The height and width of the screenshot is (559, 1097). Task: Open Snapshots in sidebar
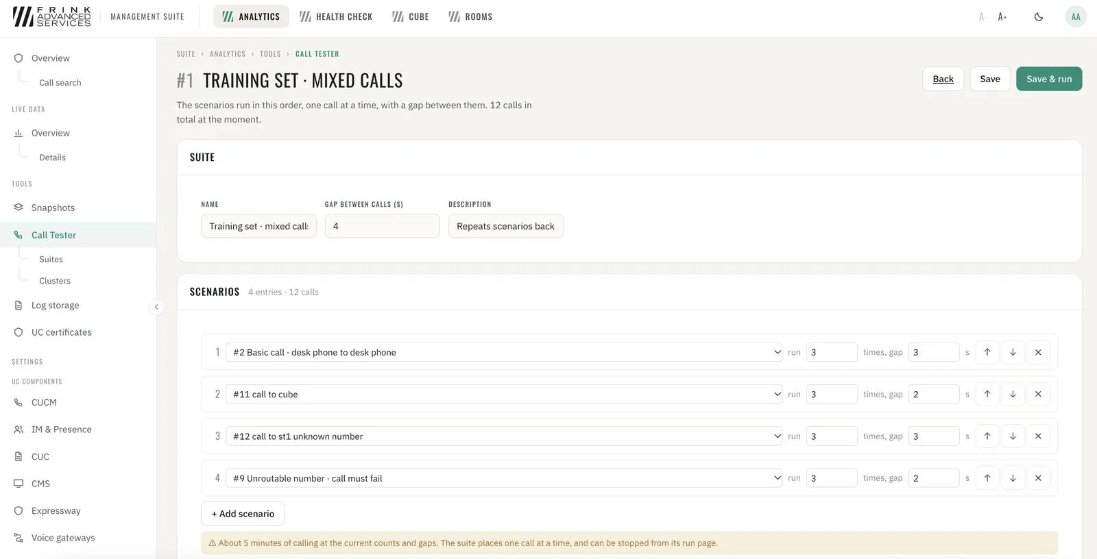(x=78, y=208)
